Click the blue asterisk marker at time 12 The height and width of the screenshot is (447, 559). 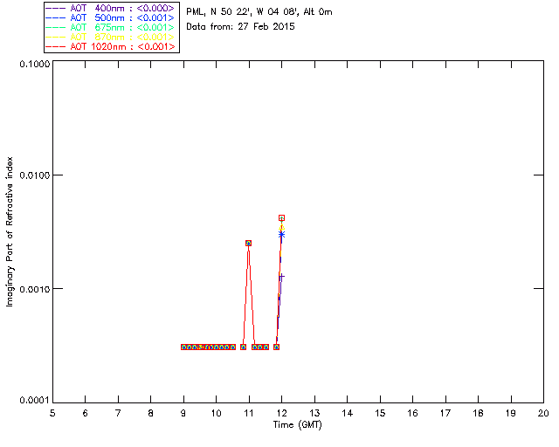point(281,235)
